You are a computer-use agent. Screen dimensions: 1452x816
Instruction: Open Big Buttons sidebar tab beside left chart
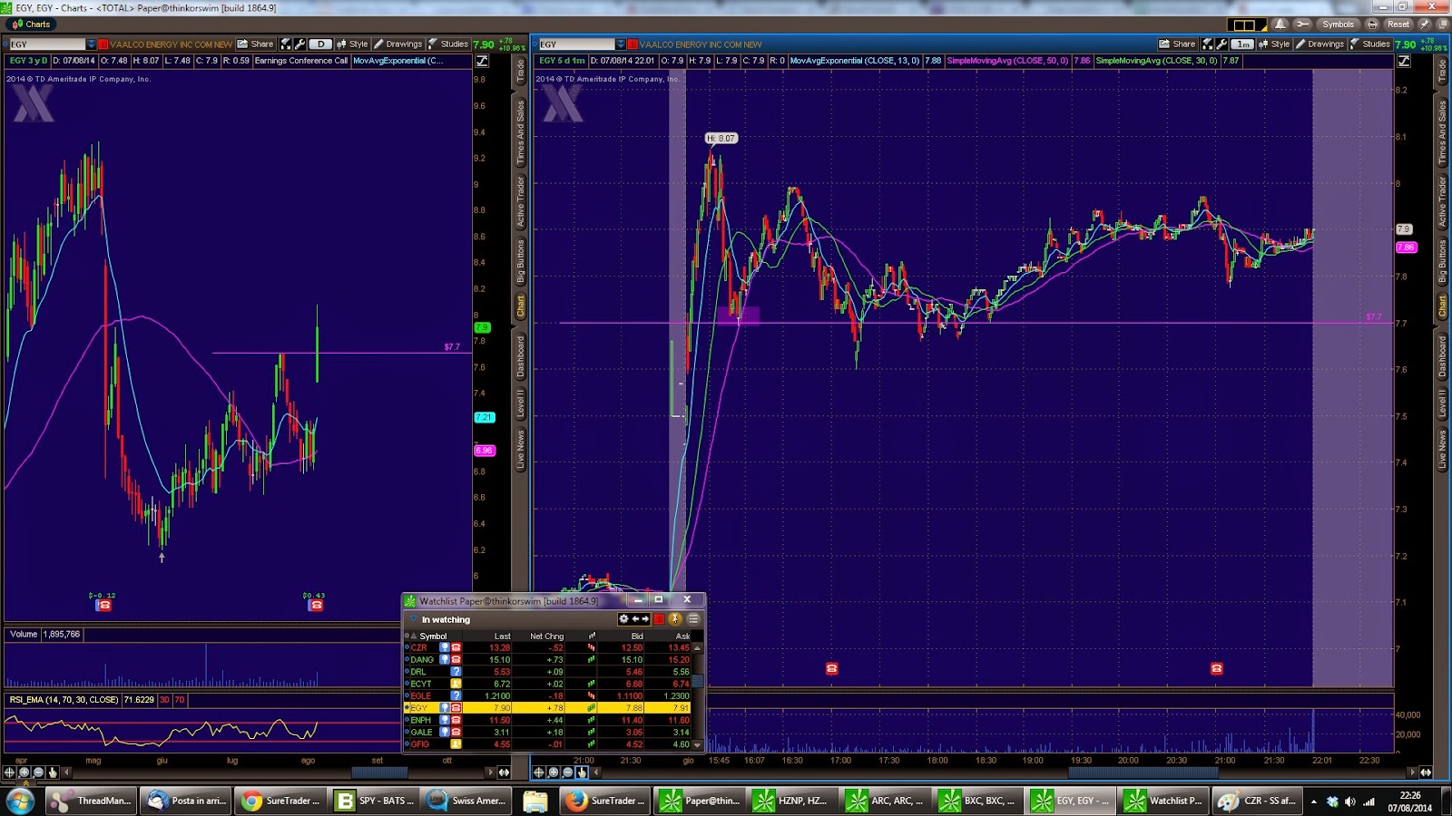(521, 262)
